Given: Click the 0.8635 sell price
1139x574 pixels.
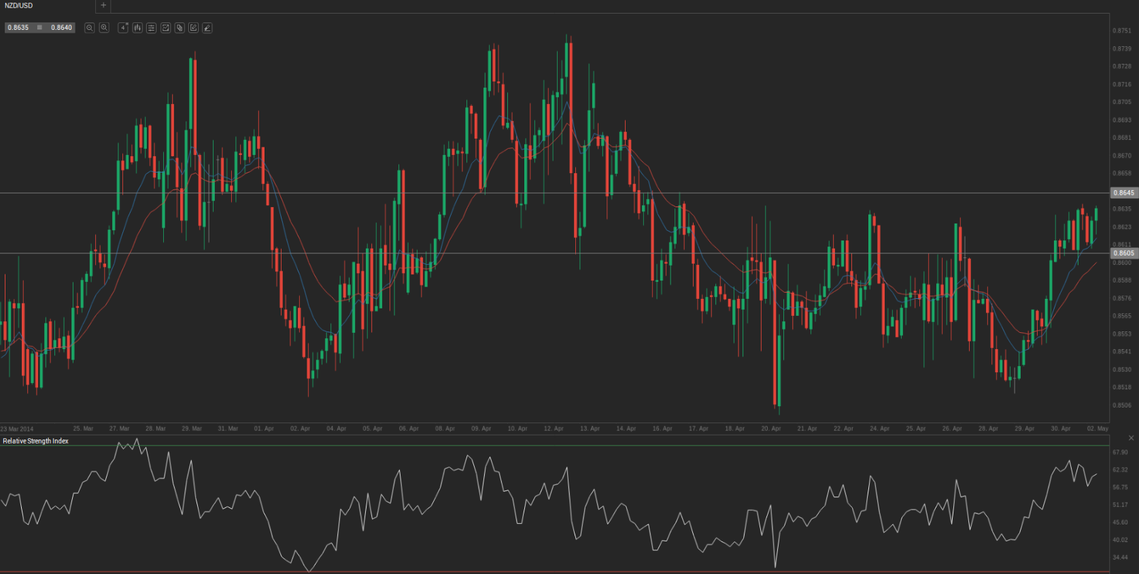Looking at the screenshot, I should click(18, 28).
